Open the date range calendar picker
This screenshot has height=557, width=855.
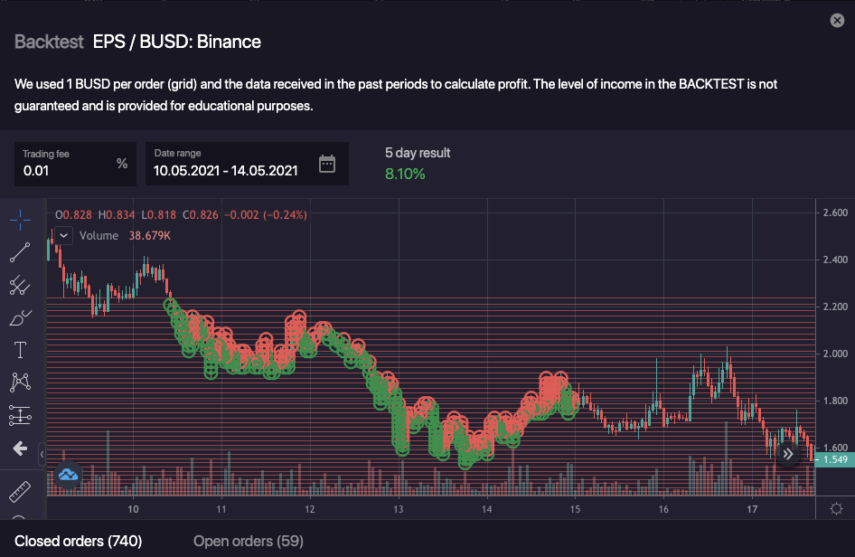coord(327,164)
